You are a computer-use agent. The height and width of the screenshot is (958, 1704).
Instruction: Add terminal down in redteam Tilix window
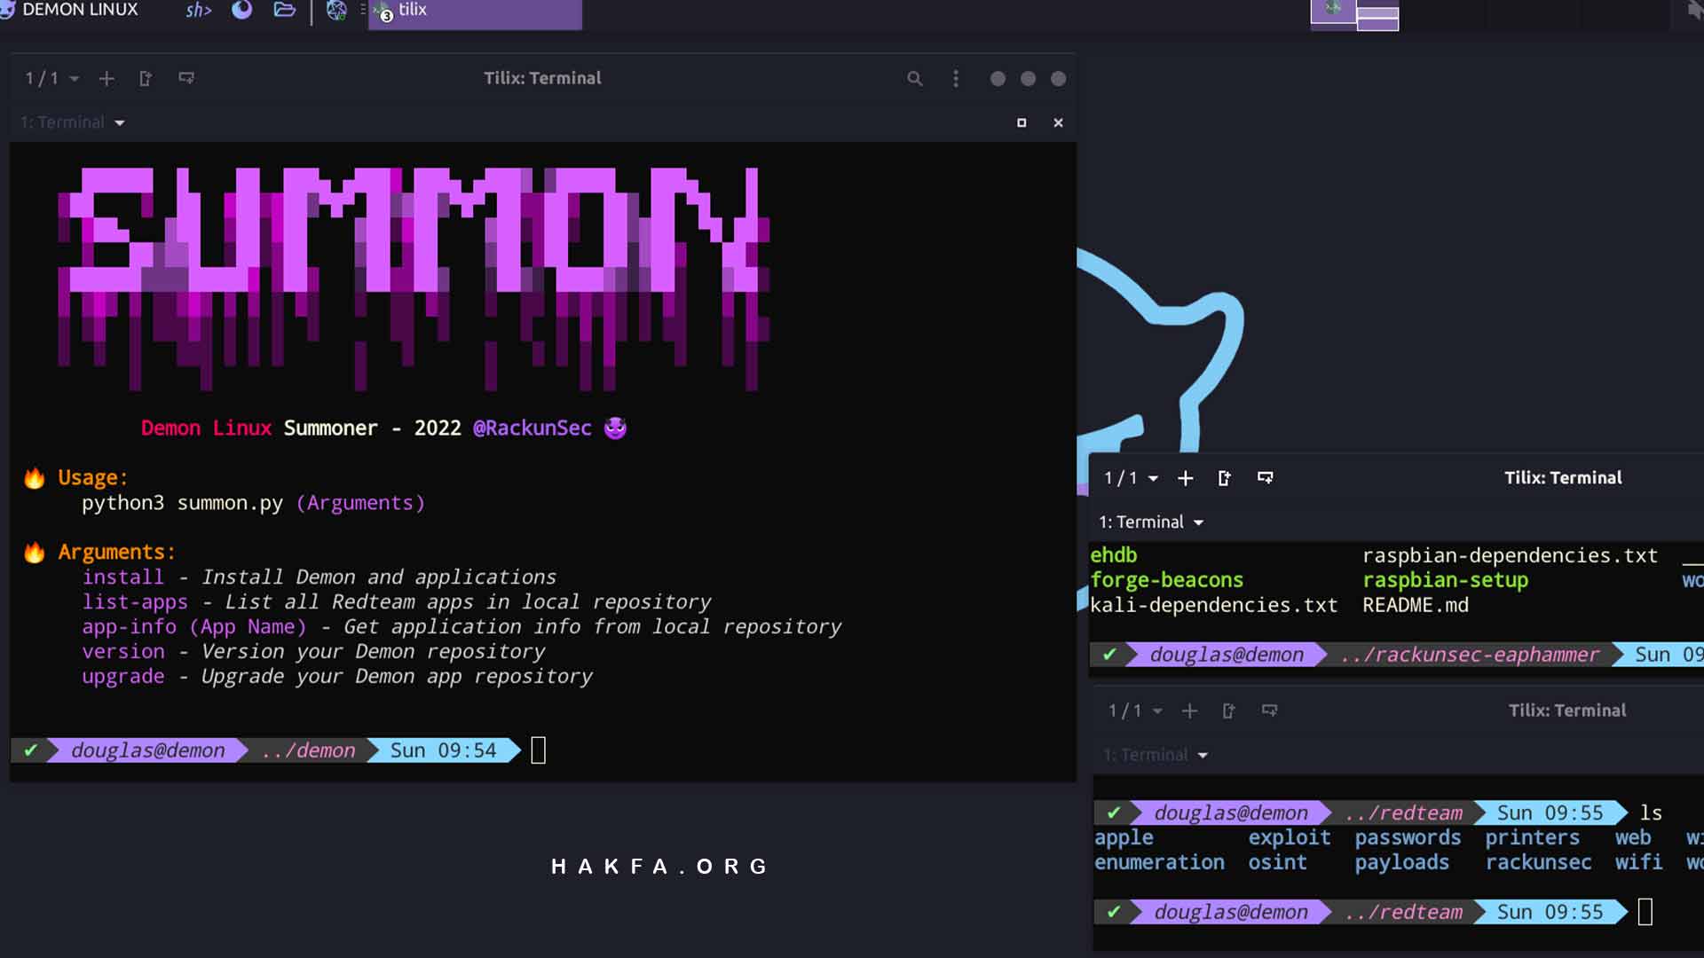click(1270, 711)
